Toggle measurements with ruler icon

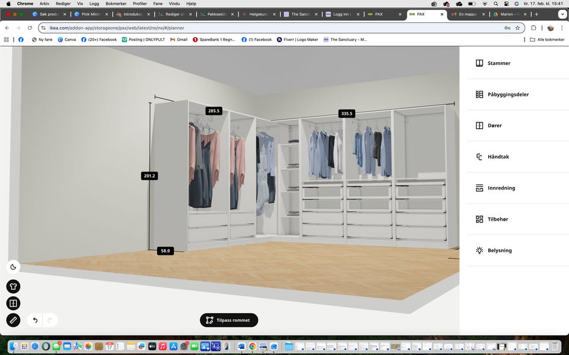(x=14, y=320)
